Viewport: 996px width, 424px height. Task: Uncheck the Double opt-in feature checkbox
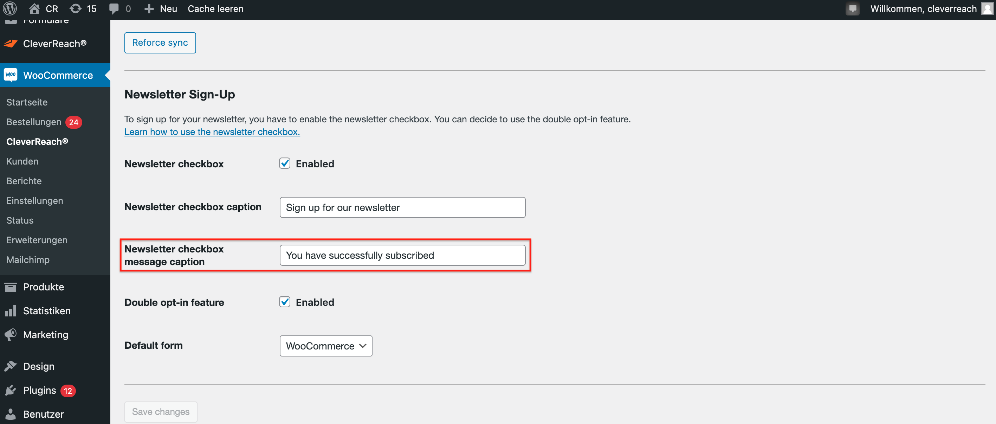click(285, 302)
